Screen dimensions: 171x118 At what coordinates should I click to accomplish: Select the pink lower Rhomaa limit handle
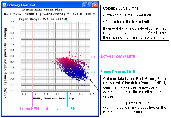[x=92, y=57]
